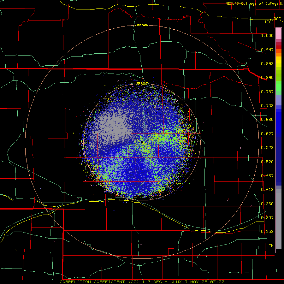
Task: Click the 0.733 scale value
Action: click(267, 106)
